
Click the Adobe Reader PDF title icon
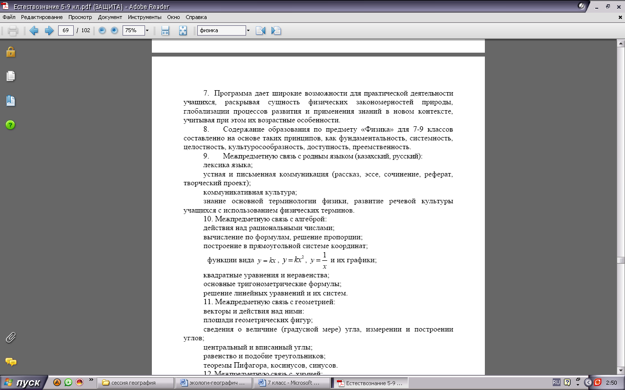click(6, 6)
